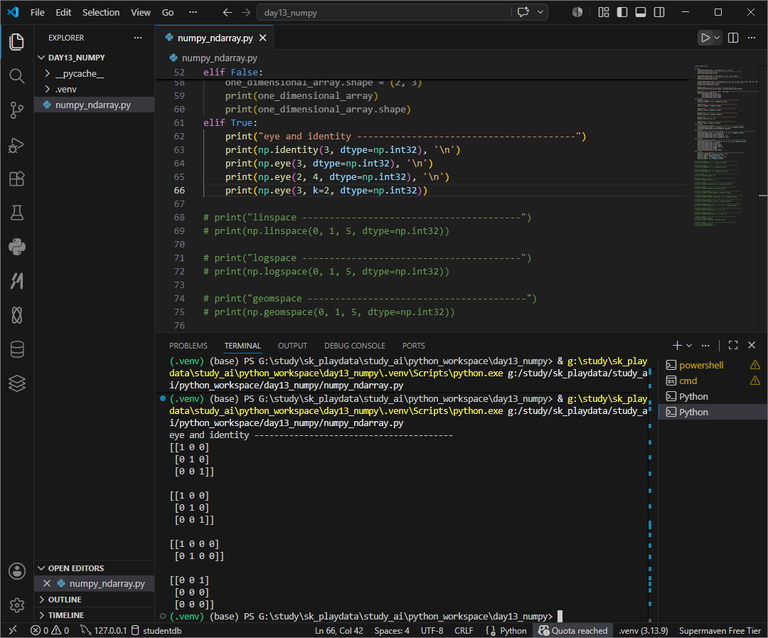Expand the TIMELINE section

pos(94,615)
